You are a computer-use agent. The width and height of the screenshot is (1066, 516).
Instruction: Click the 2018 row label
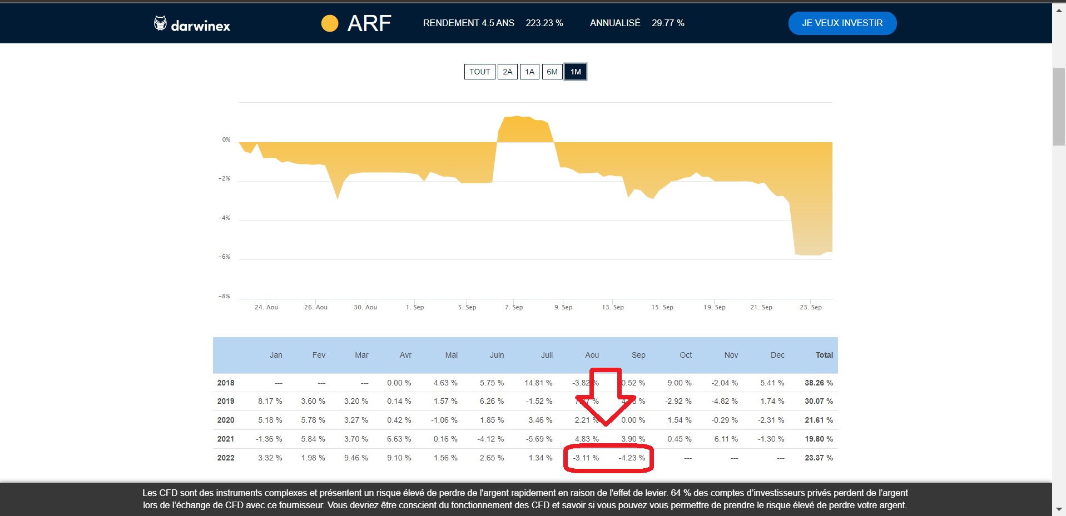click(x=226, y=383)
